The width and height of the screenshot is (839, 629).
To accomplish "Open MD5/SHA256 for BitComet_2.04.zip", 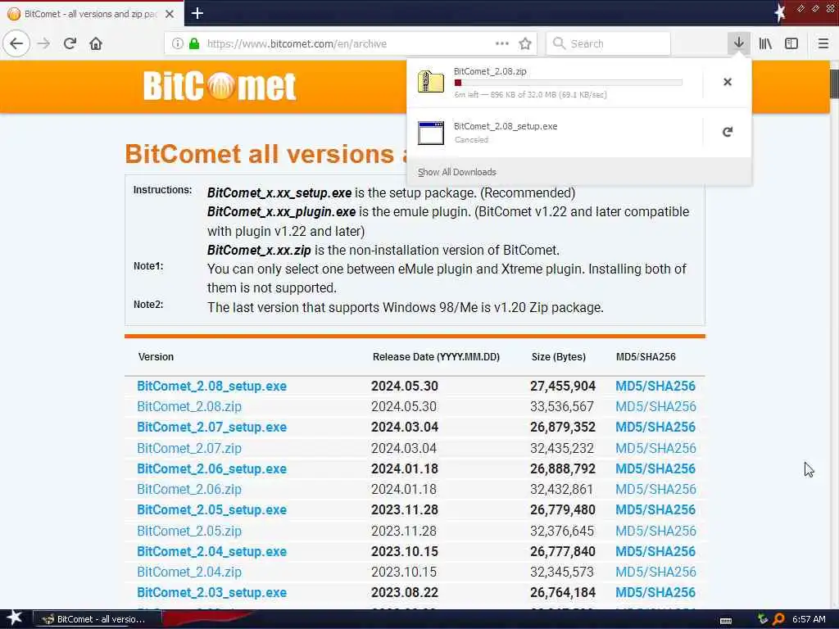I will (655, 572).
